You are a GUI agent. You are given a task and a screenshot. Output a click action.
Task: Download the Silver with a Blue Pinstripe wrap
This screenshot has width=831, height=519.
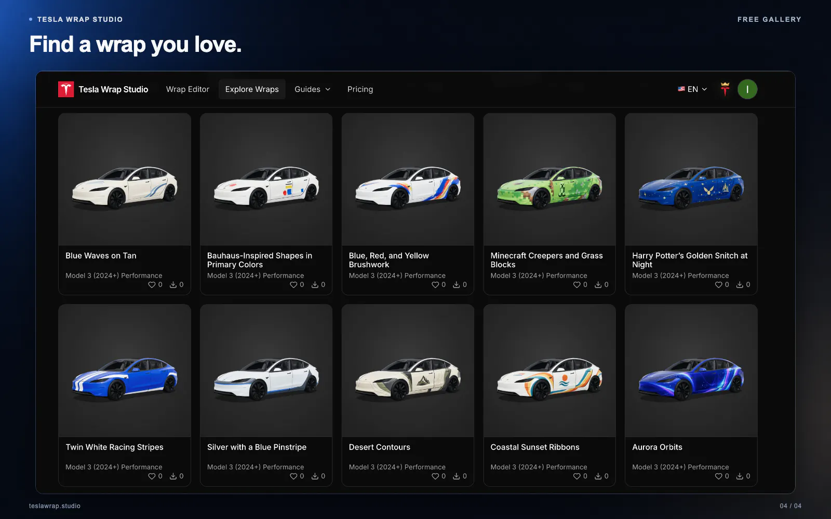pyautogui.click(x=315, y=476)
